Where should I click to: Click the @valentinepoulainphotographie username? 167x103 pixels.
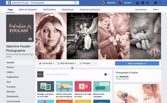(x=19, y=56)
